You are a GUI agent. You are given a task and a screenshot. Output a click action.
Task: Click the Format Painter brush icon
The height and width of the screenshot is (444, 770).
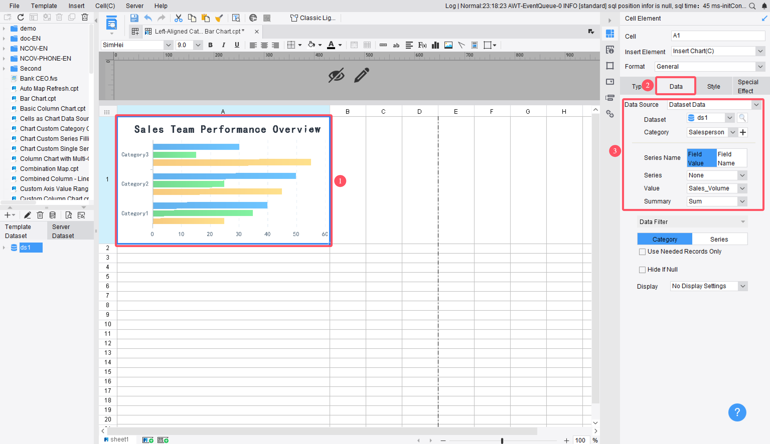[x=219, y=18]
